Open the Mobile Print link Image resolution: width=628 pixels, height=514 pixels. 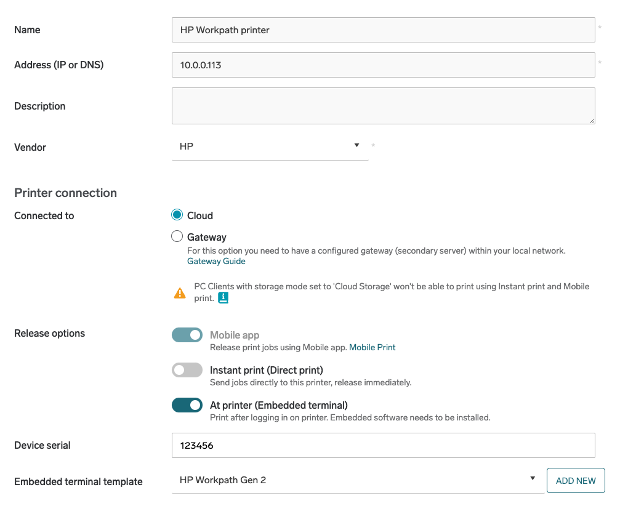click(372, 347)
